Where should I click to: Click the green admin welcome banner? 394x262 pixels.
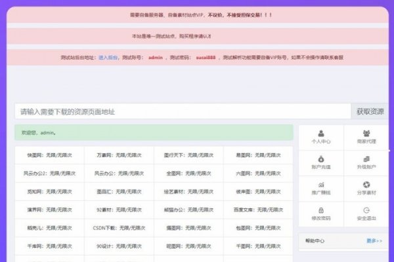(x=154, y=132)
